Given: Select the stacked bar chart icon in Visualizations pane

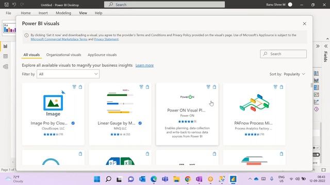Looking at the screenshot, I should coord(316,73).
